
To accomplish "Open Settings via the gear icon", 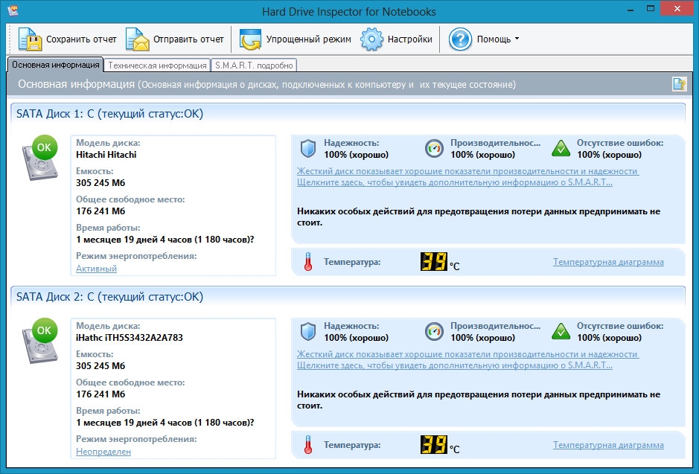I will coord(371,39).
